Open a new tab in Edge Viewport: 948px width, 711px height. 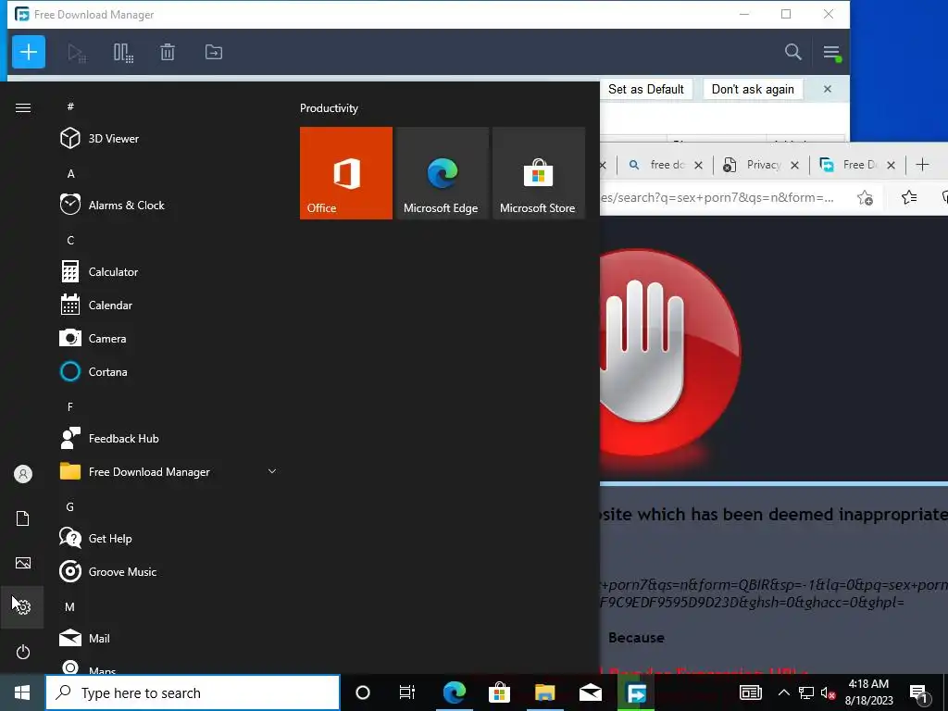coord(922,165)
